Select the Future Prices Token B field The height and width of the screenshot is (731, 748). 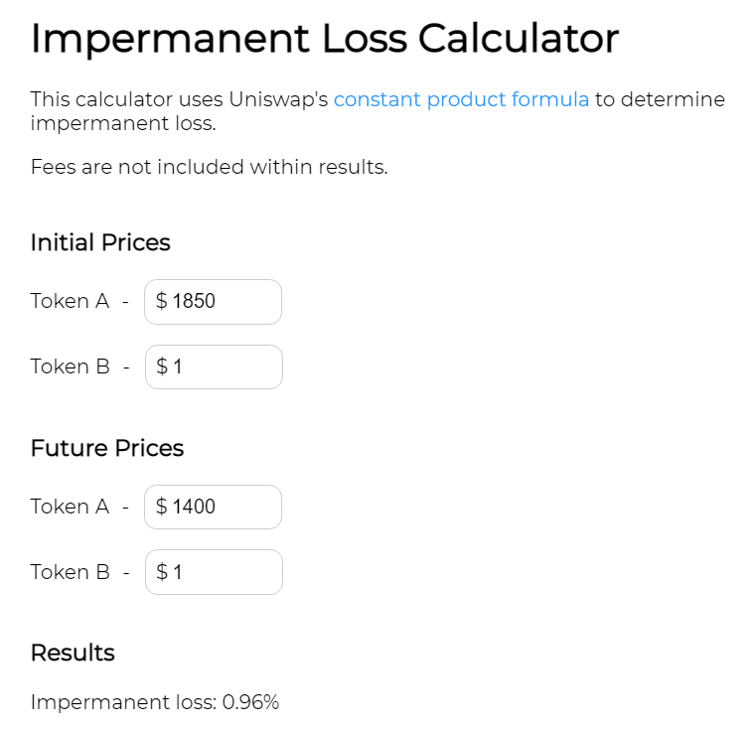(224, 572)
